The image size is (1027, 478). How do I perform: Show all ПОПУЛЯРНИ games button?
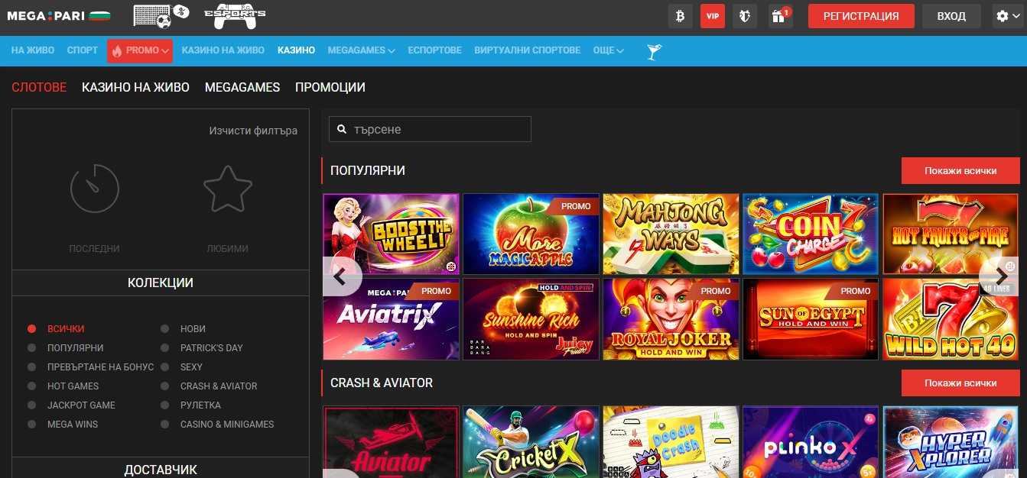click(960, 171)
